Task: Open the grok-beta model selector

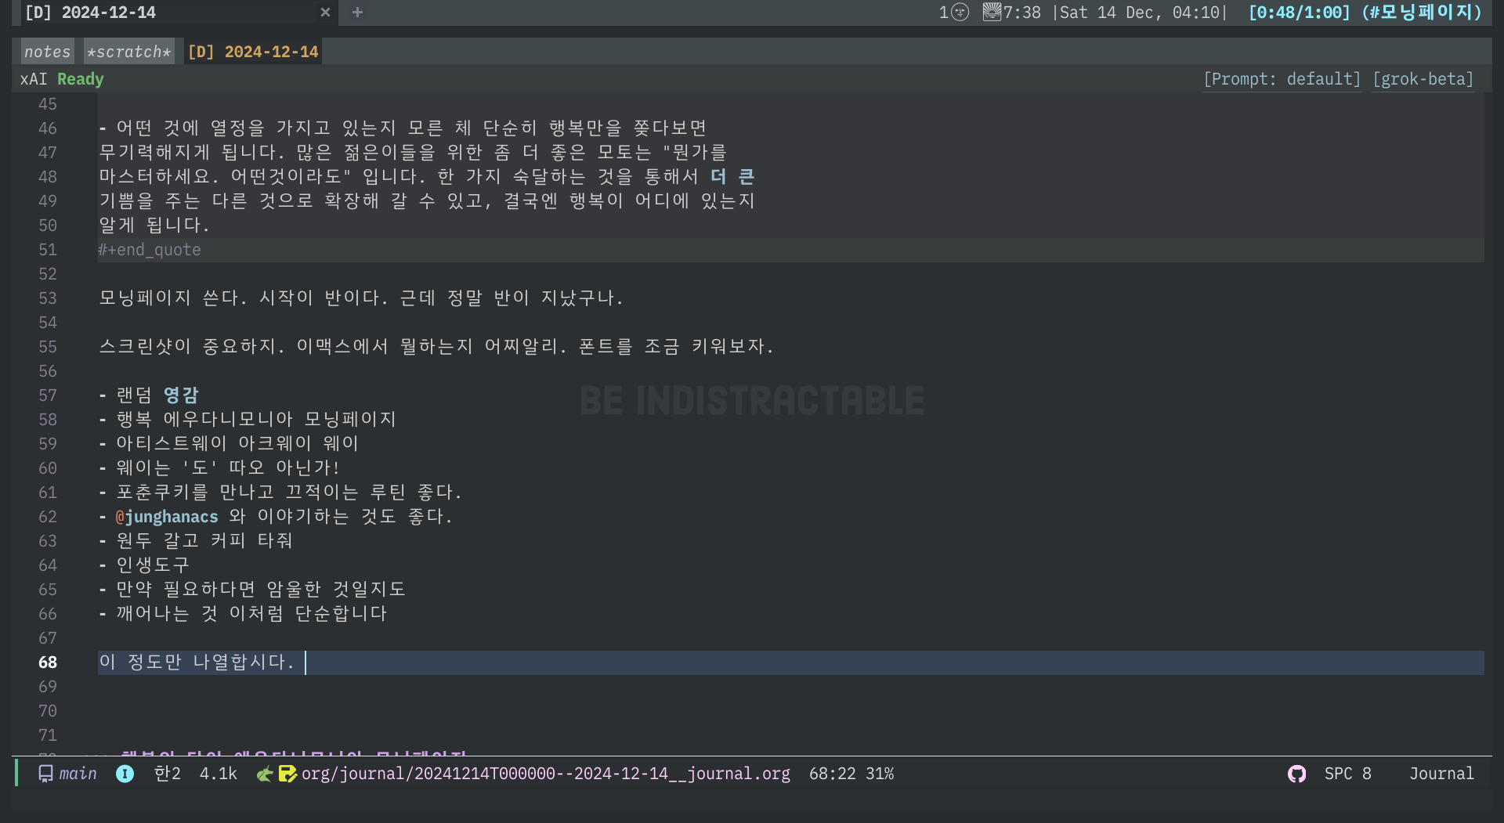Action: (x=1423, y=79)
